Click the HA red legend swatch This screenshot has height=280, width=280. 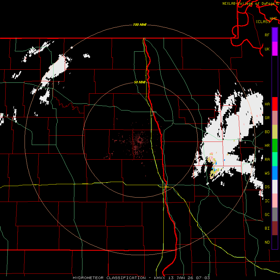click(275, 104)
